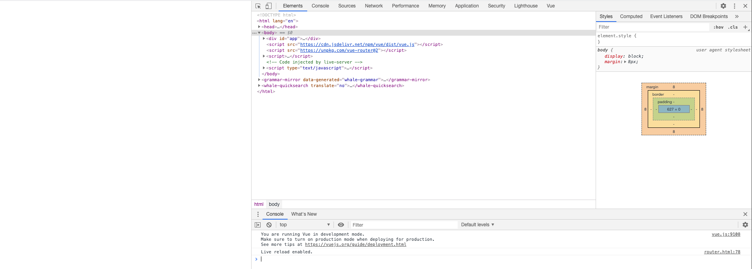Open the vuejs.org deployment guide link
This screenshot has height=269, width=752.
coord(355,244)
